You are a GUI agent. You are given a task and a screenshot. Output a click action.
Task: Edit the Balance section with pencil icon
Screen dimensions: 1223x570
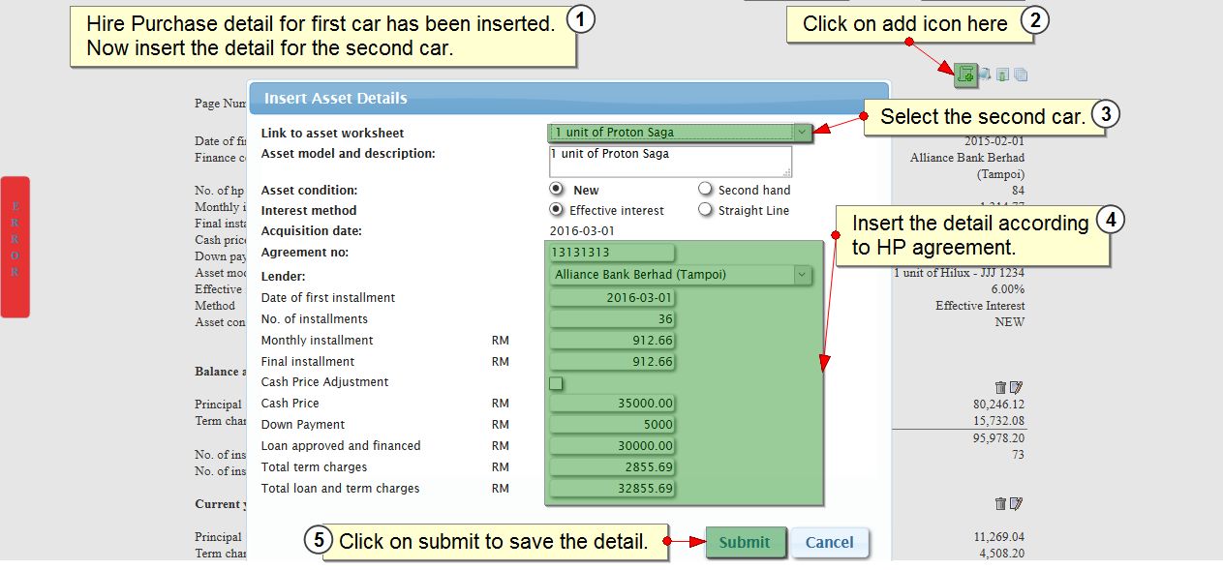(1016, 387)
